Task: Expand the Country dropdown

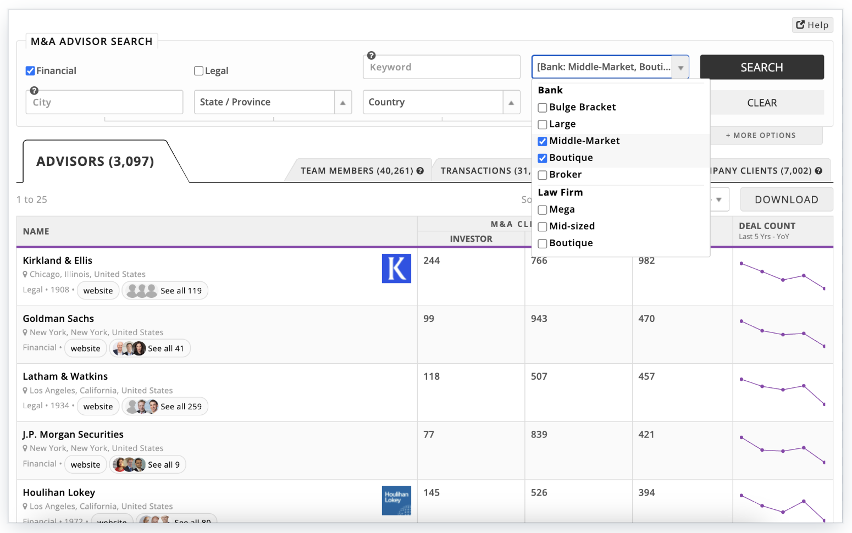Action: 511,103
